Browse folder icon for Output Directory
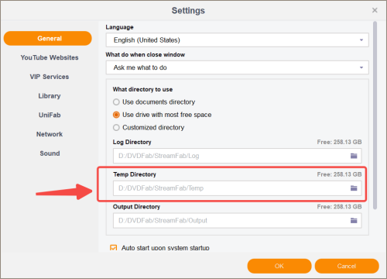This screenshot has width=387, height=279. (x=354, y=220)
